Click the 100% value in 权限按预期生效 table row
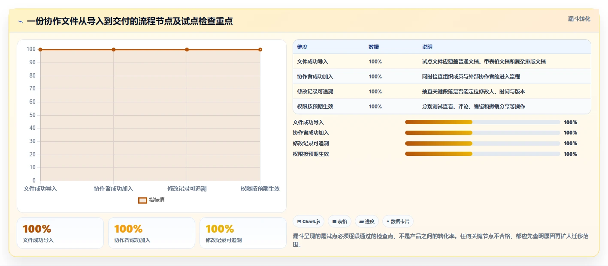Viewport: 608px width, 266px height. (x=375, y=107)
